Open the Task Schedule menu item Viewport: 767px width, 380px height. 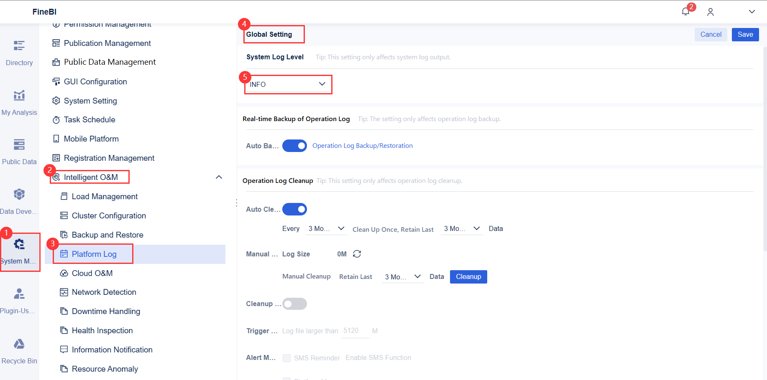point(89,120)
